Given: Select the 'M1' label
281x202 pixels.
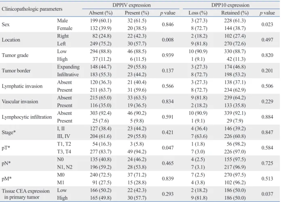Looking at the screenshot, I should coord(61,183).
